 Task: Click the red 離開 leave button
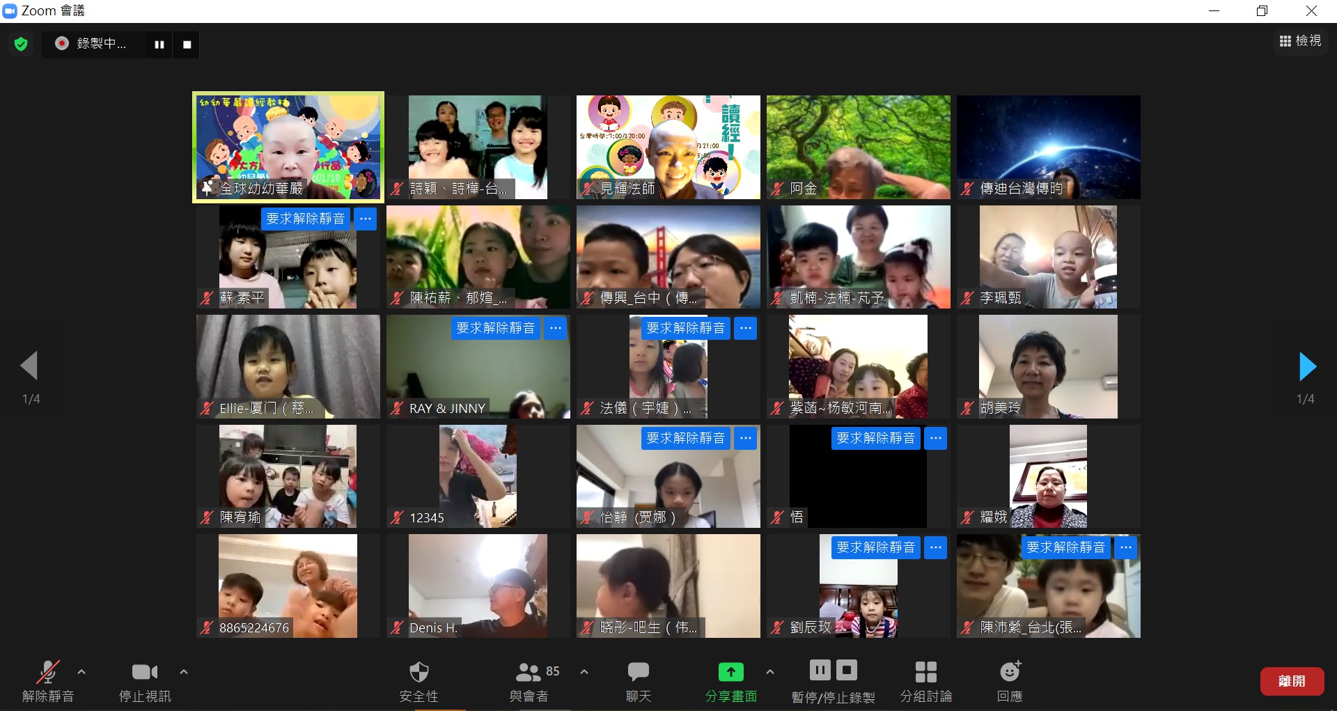1292,681
